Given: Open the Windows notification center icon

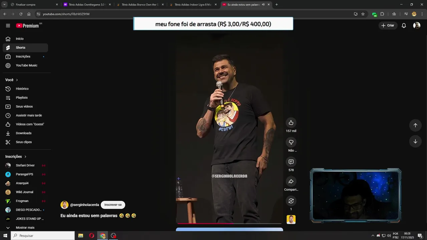Looking at the screenshot, I should (420, 236).
